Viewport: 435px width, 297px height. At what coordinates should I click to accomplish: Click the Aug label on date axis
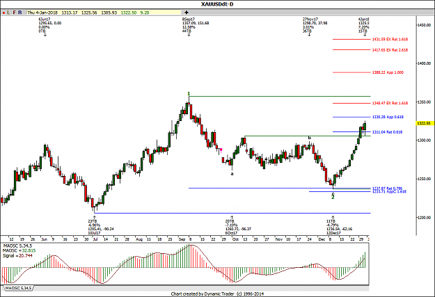139,239
